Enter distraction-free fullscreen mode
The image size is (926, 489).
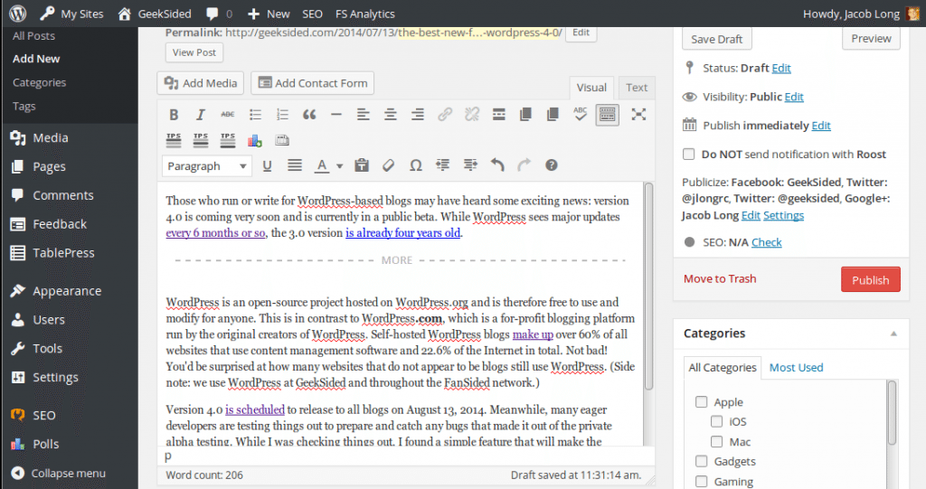[638, 114]
